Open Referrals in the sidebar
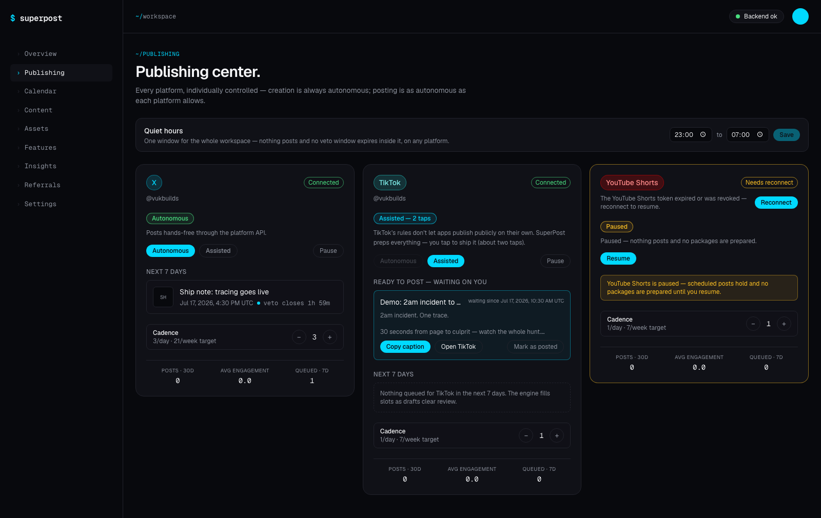The image size is (821, 518). point(61,185)
